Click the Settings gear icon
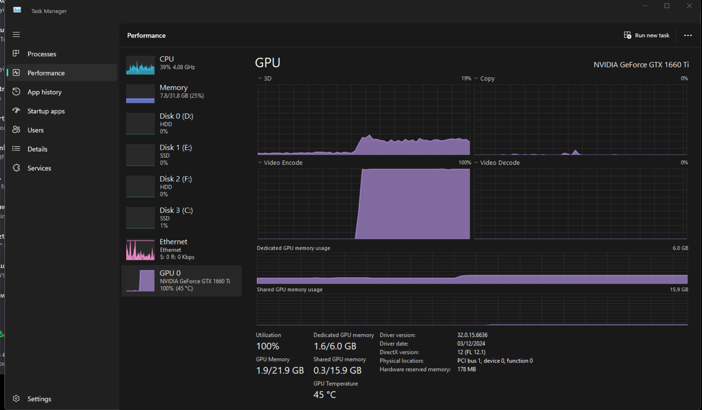 click(x=16, y=399)
